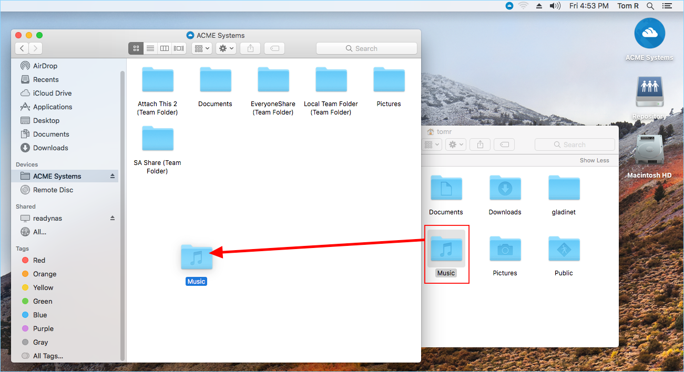Open the gear action menu dropdown

(226, 48)
